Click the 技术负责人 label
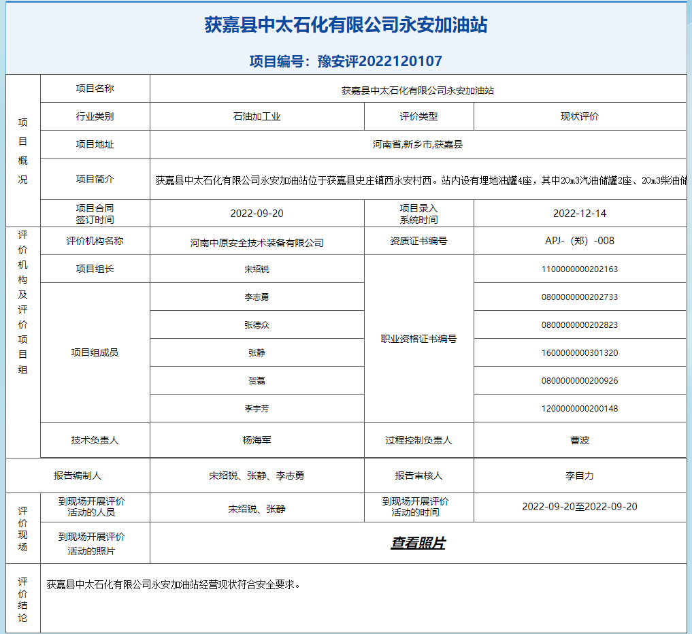 [x=95, y=440]
